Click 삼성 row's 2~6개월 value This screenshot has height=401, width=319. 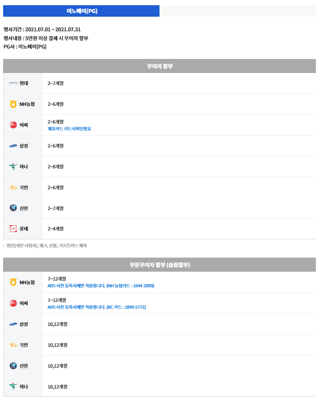coord(55,146)
